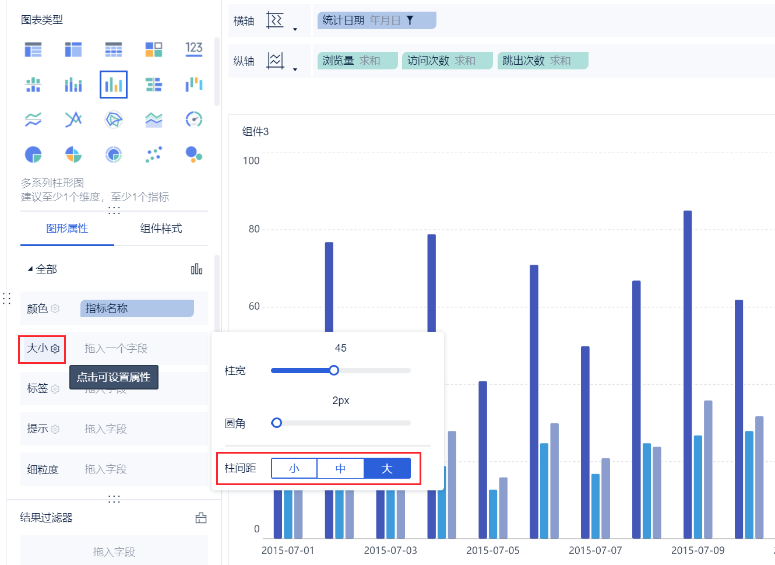Choose the multi-layer donut chart icon
The height and width of the screenshot is (565, 775).
(x=114, y=155)
